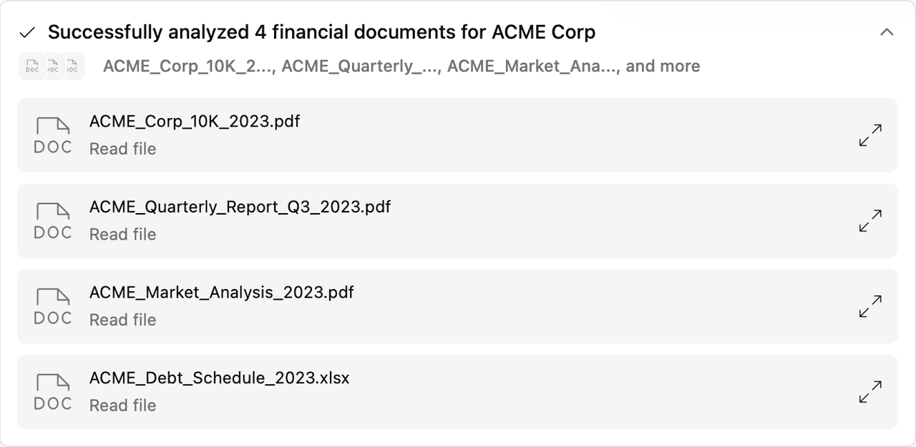Click the stacked DOC icons thumbnail

click(52, 67)
